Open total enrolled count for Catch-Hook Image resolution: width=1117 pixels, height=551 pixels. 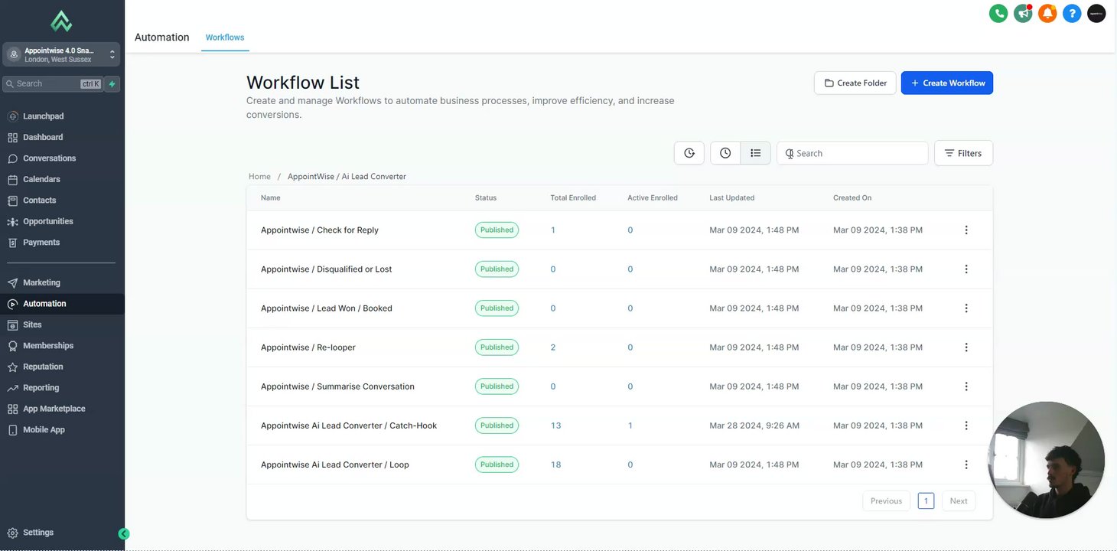[556, 425]
